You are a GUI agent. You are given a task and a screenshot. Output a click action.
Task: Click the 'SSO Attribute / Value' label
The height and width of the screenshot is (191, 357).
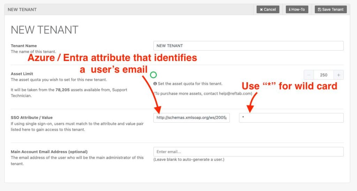32,117
